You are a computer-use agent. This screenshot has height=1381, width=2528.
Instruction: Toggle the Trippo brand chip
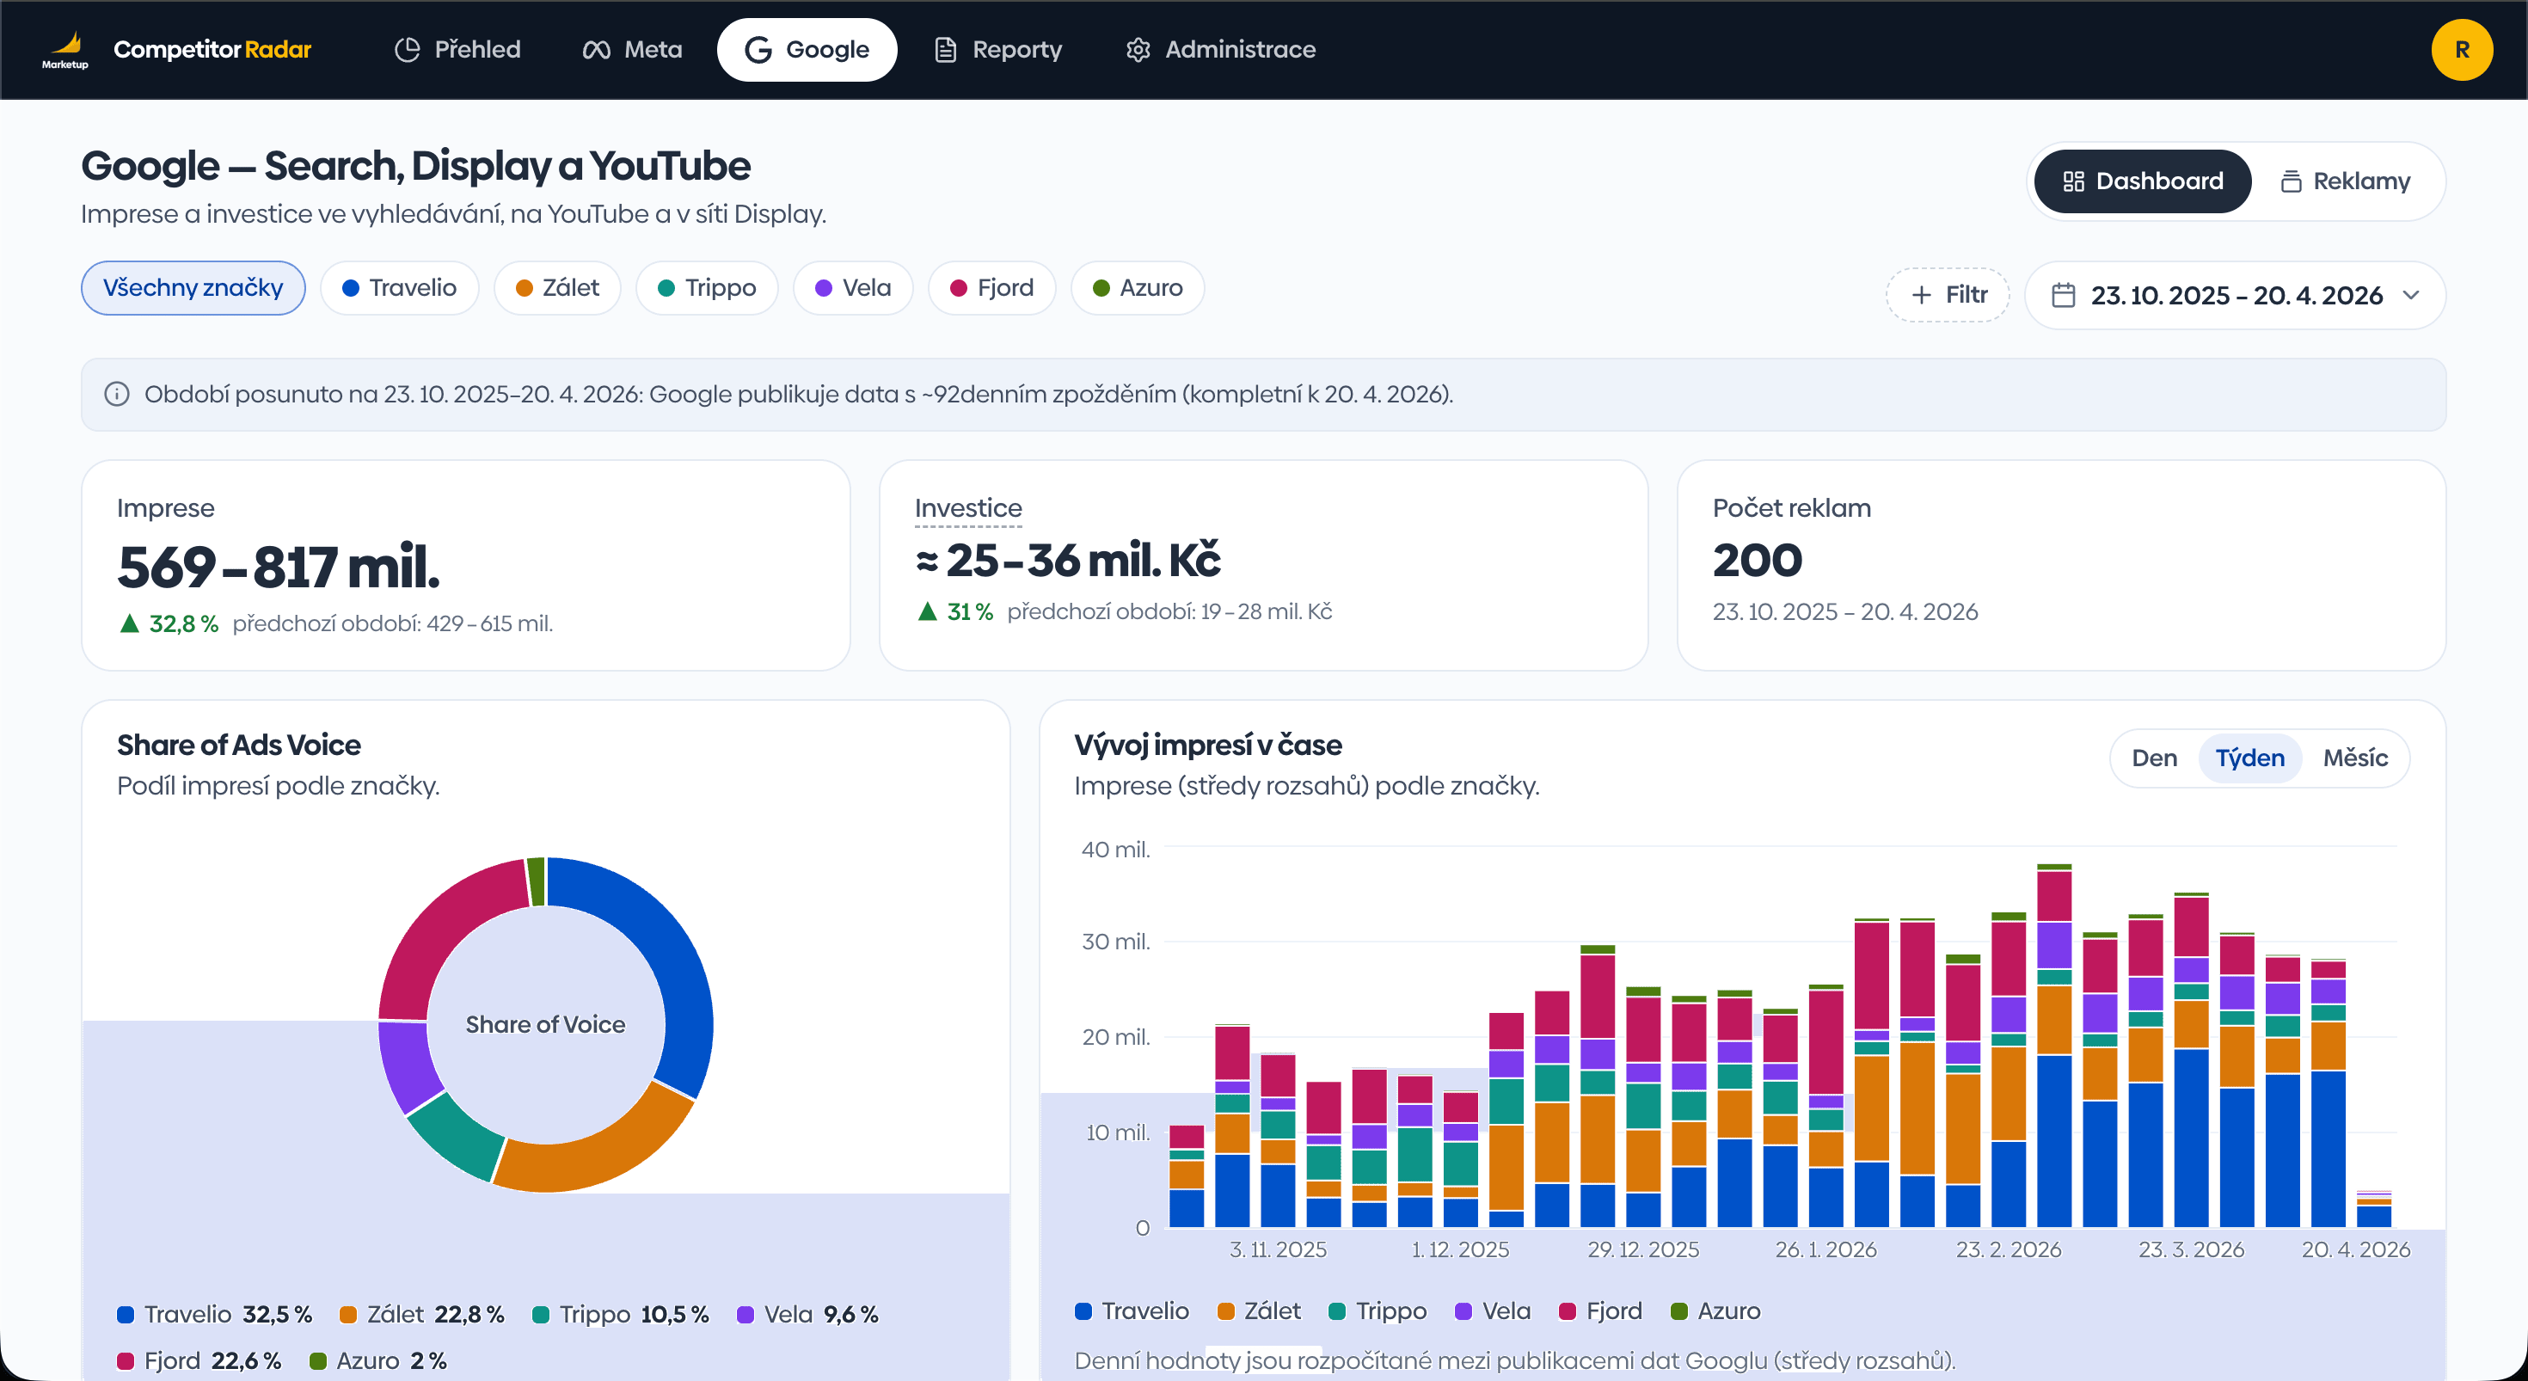tap(707, 287)
